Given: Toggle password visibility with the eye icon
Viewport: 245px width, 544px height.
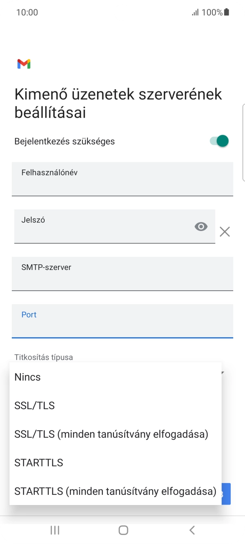Looking at the screenshot, I should point(201,227).
